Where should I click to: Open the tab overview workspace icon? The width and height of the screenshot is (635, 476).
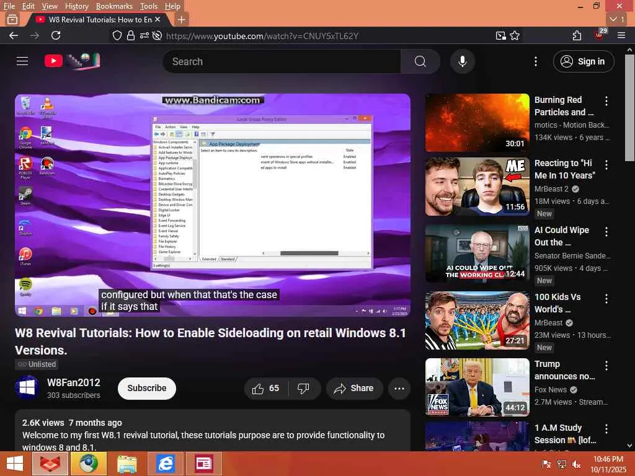pyautogui.click(x=12, y=19)
